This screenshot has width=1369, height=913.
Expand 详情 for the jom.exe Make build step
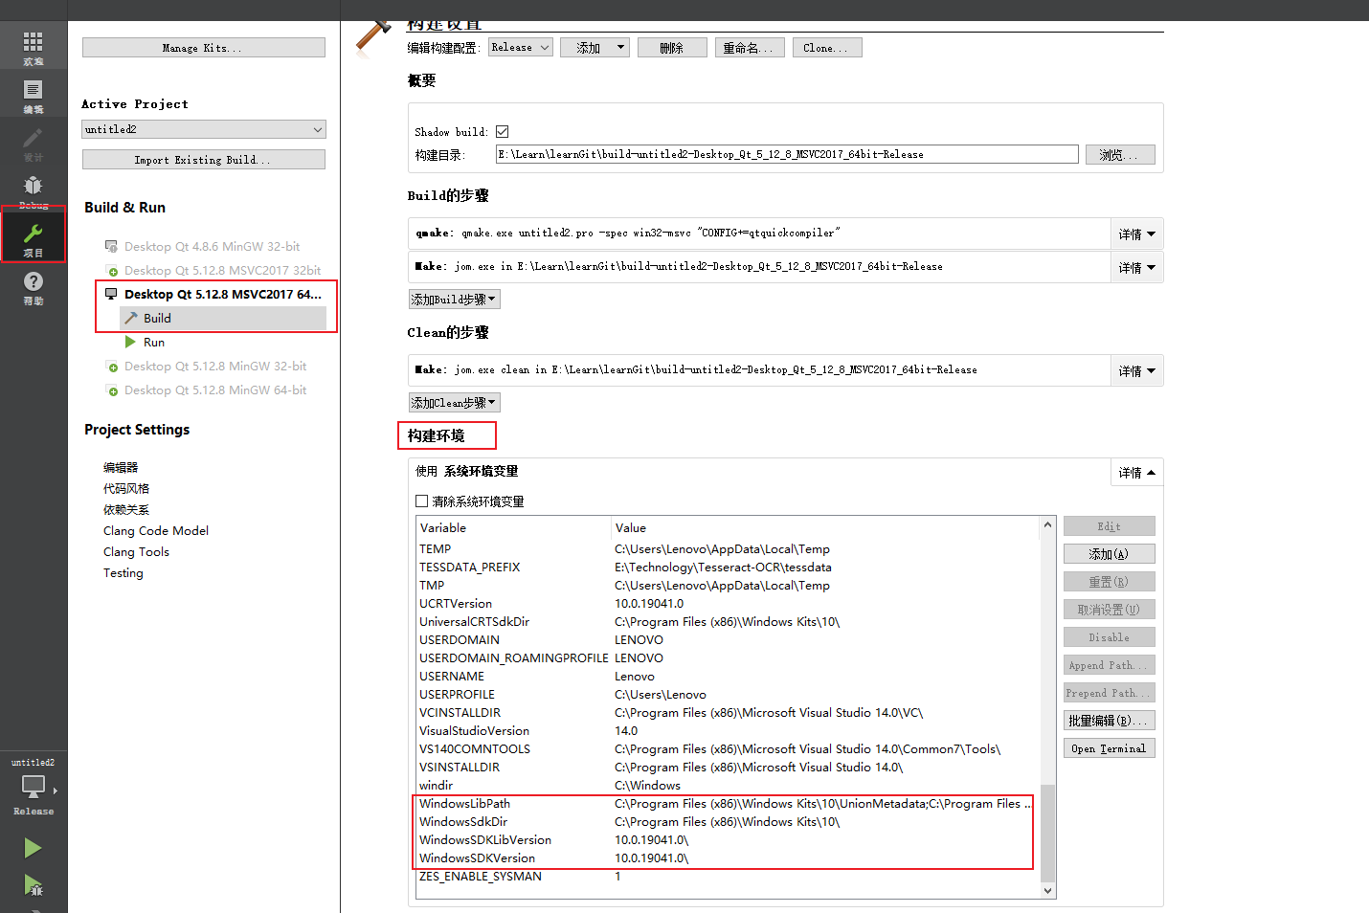click(x=1136, y=267)
